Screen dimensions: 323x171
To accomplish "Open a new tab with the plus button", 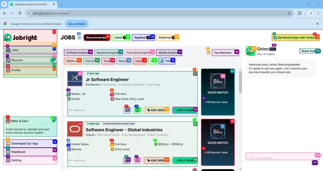I will point(61,4).
